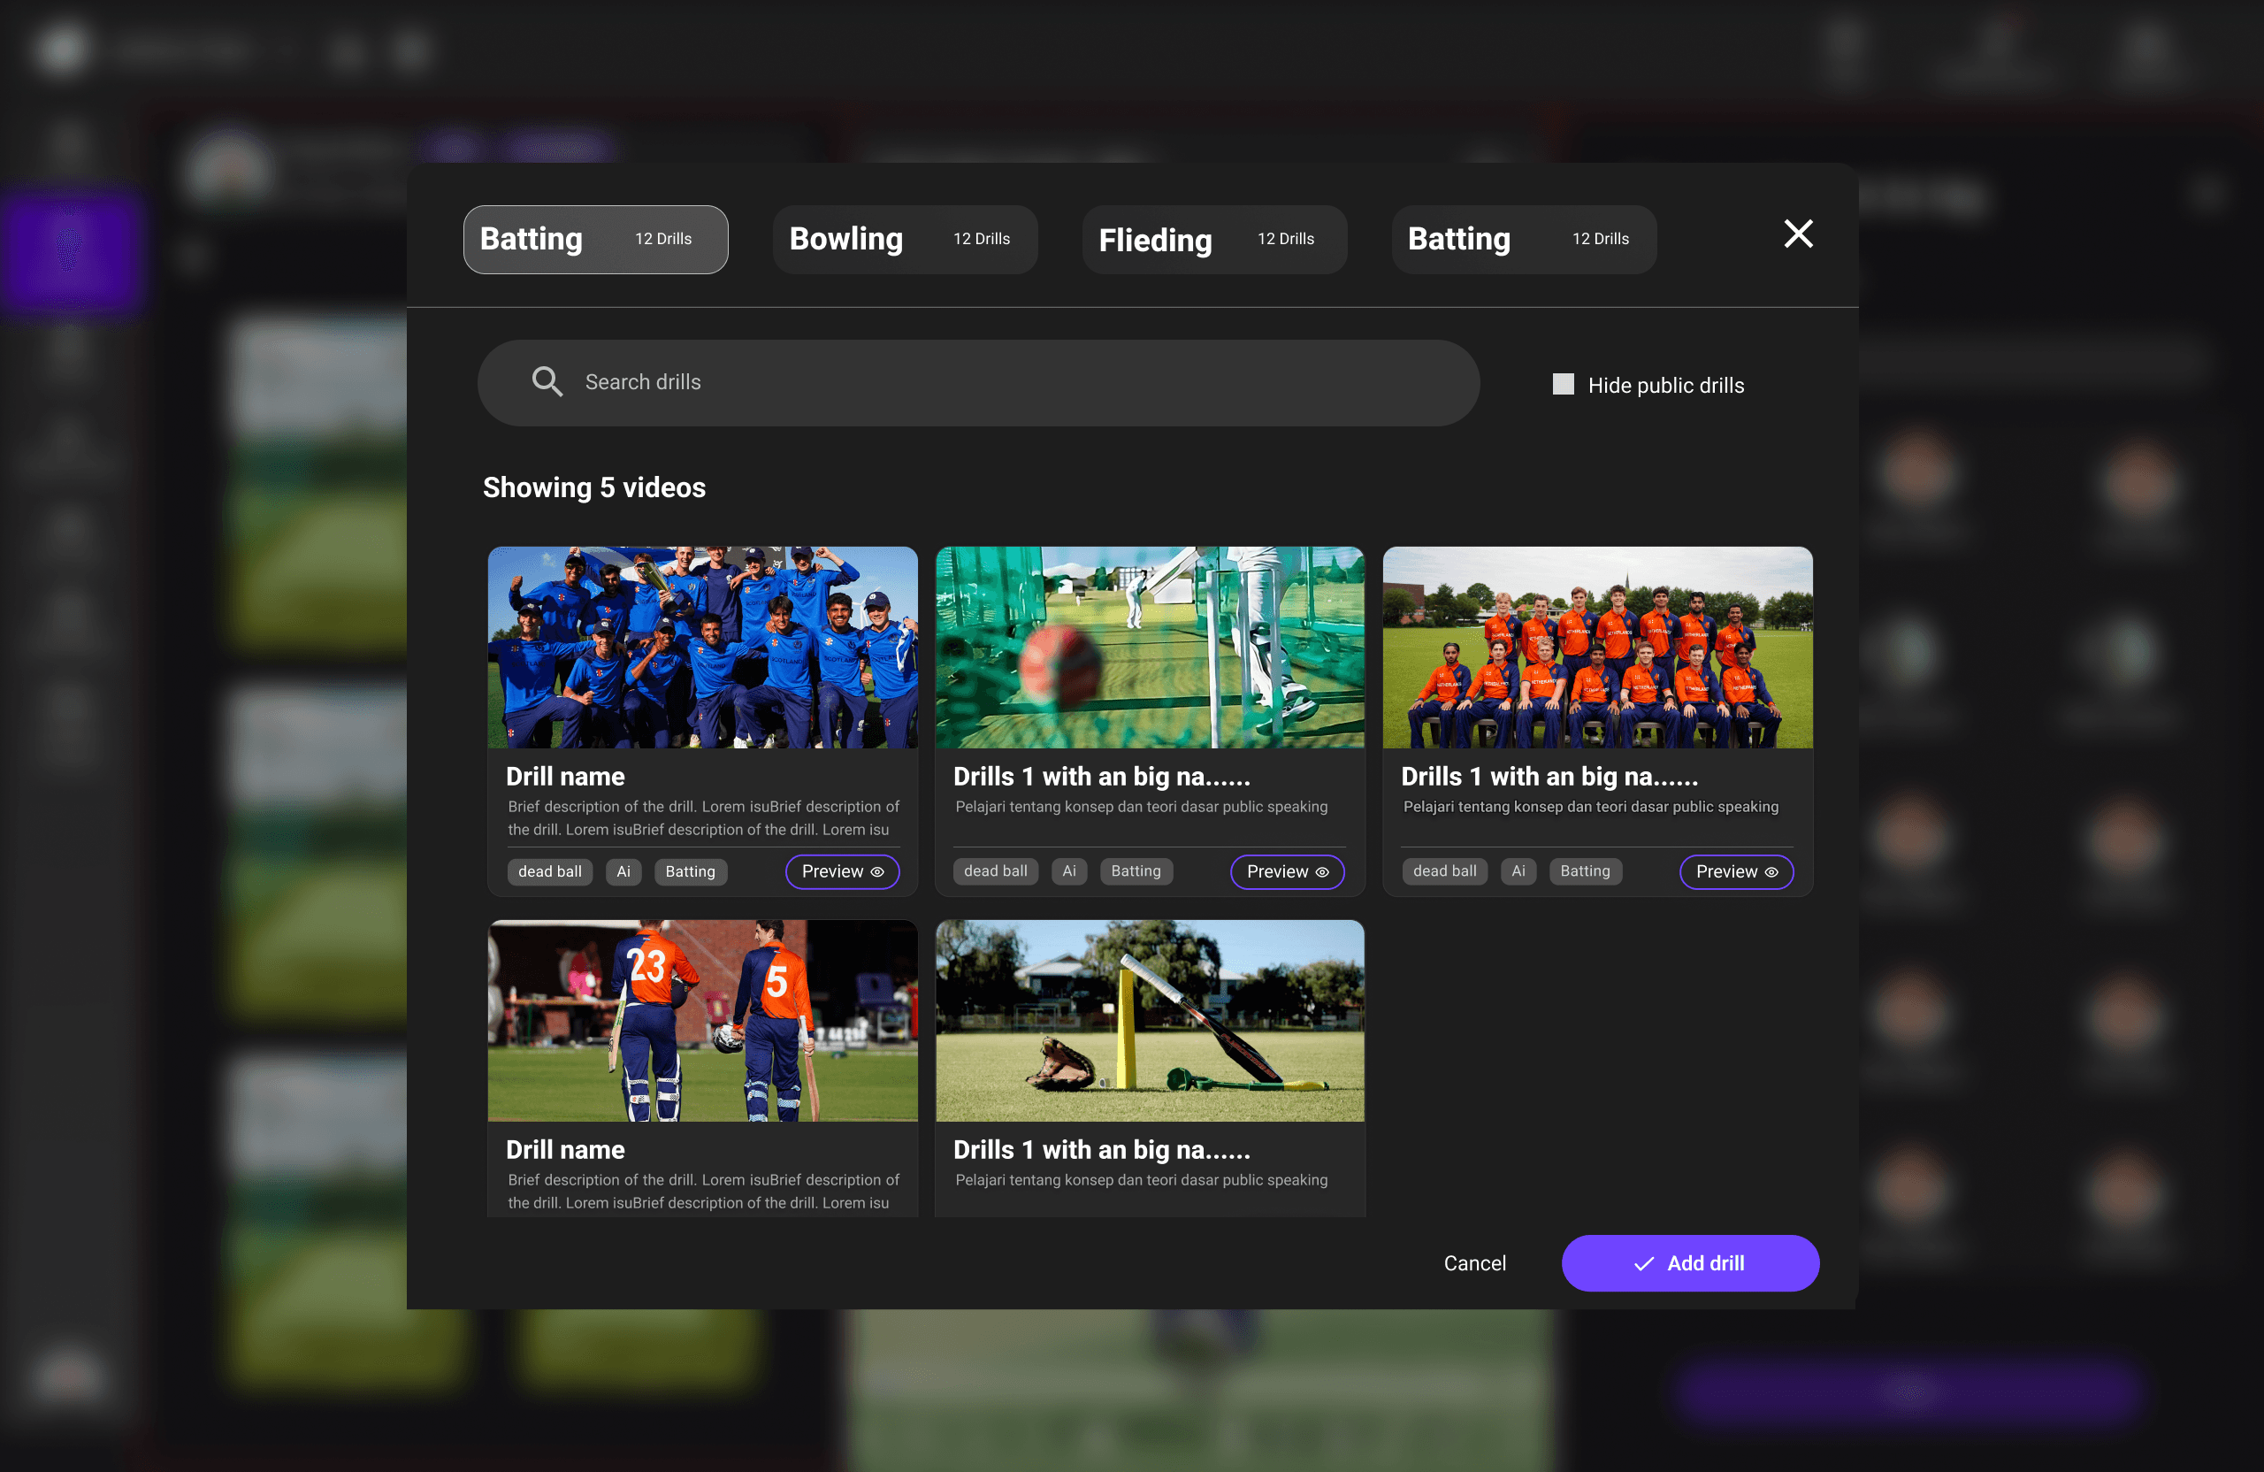The height and width of the screenshot is (1472, 2264).
Task: Click "Pelajari tentang konsep" text on nets ball card
Action: point(1142,806)
